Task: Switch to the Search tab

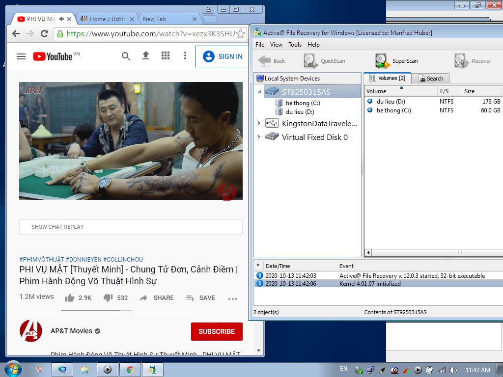Action: [x=430, y=79]
